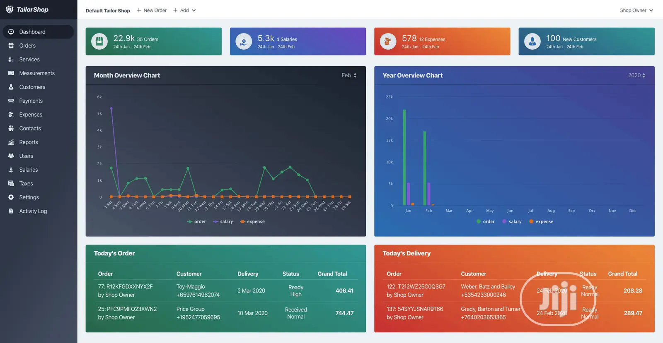Viewport: 663px width, 343px height.
Task: Click delivery date 10 Mar 2020
Action: (x=252, y=313)
